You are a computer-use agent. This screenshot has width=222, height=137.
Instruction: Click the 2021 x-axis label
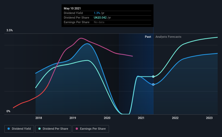click(x=141, y=118)
